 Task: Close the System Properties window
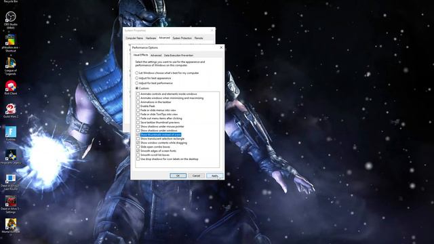(212, 30)
